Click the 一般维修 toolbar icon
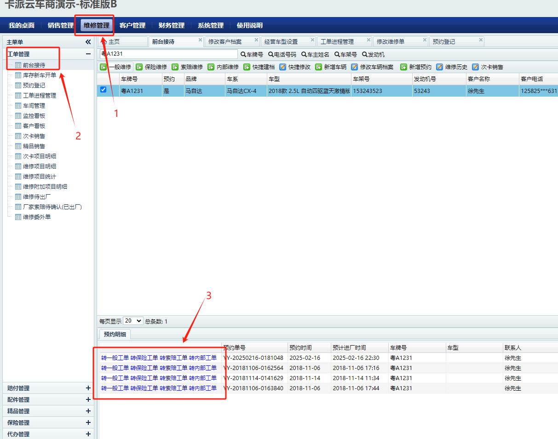 coord(104,67)
